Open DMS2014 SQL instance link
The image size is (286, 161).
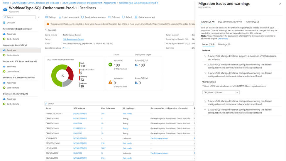(78, 123)
